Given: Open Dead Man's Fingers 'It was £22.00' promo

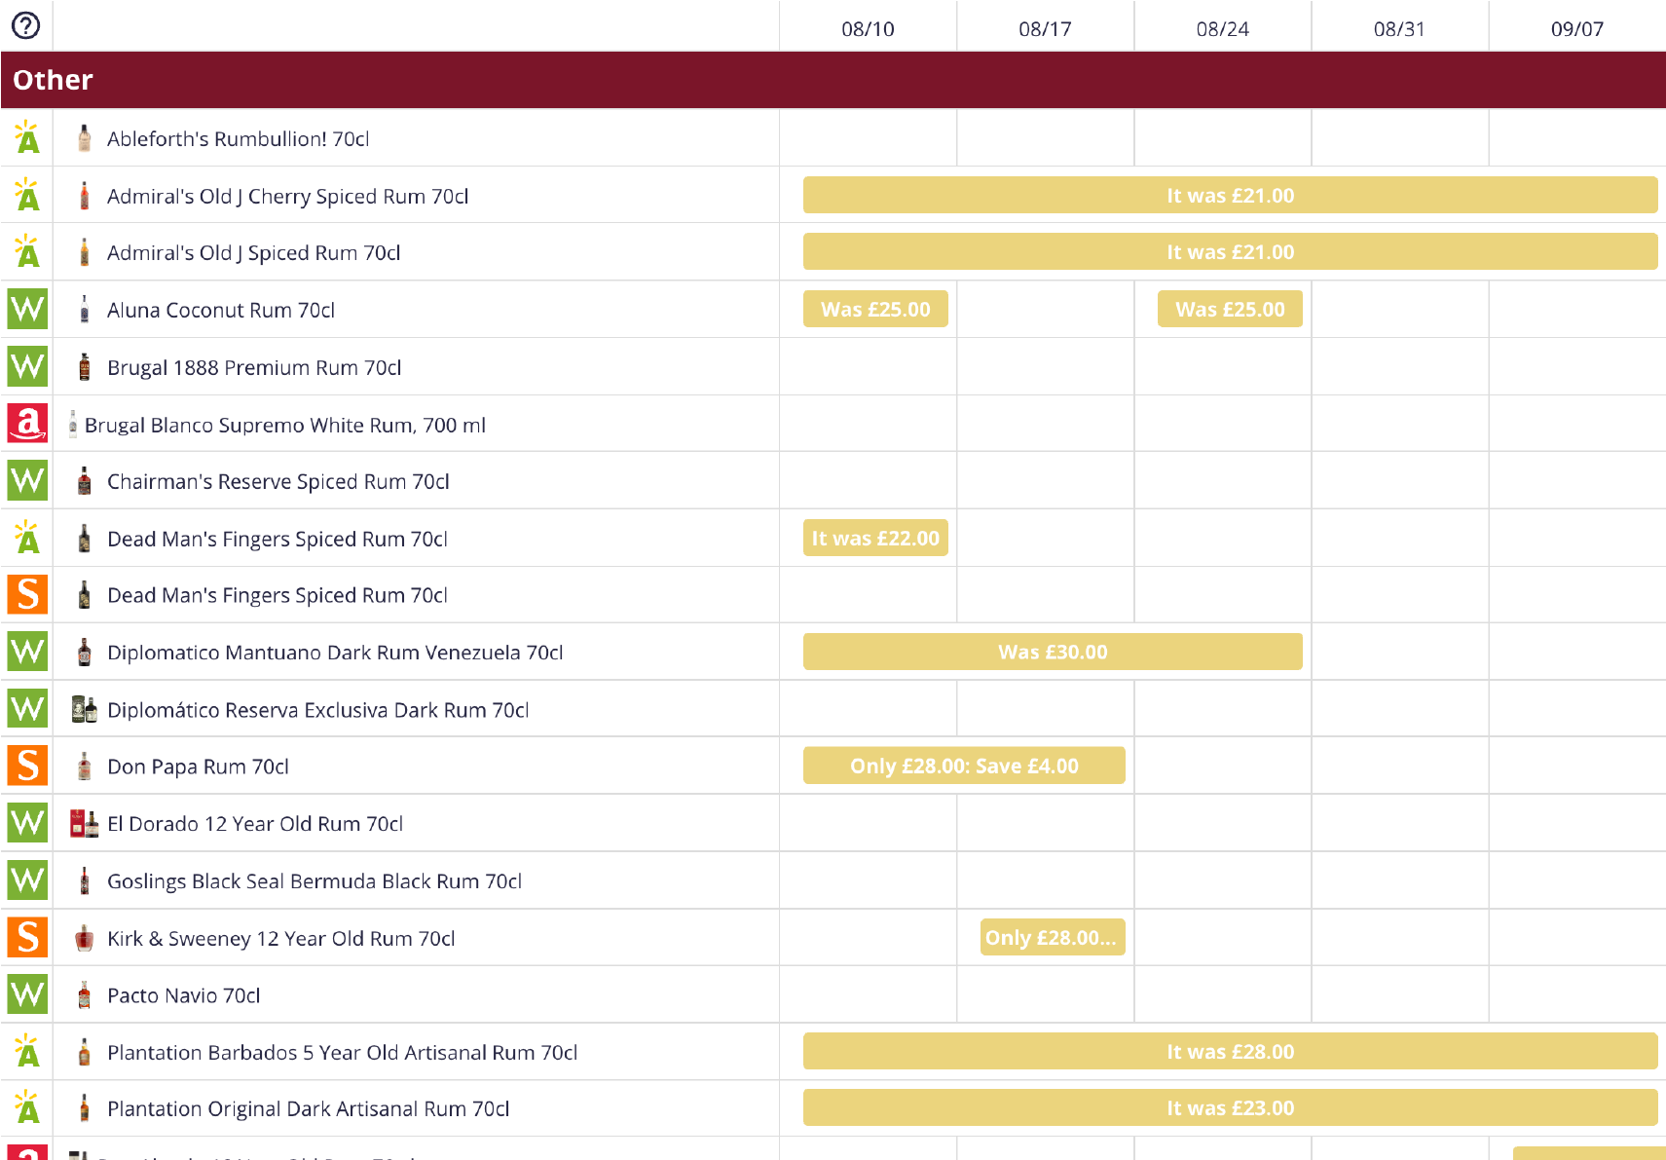Looking at the screenshot, I should point(875,538).
